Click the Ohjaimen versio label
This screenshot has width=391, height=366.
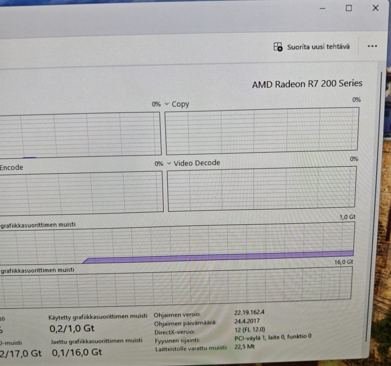click(177, 315)
